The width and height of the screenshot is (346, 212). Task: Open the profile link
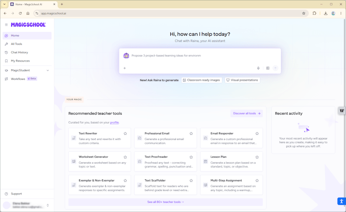point(114,123)
